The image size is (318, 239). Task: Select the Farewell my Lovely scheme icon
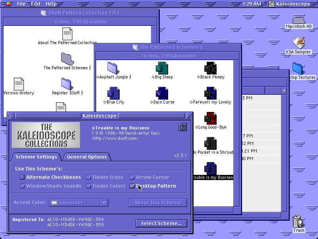210,93
